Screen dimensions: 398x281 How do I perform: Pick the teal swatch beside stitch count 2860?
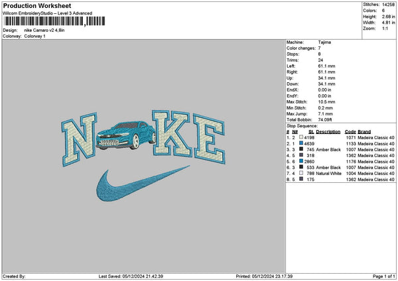pos(301,161)
